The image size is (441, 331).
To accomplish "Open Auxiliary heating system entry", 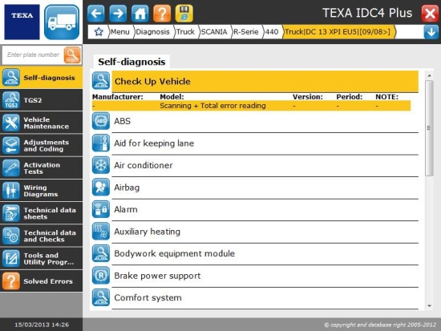I will click(x=255, y=232).
